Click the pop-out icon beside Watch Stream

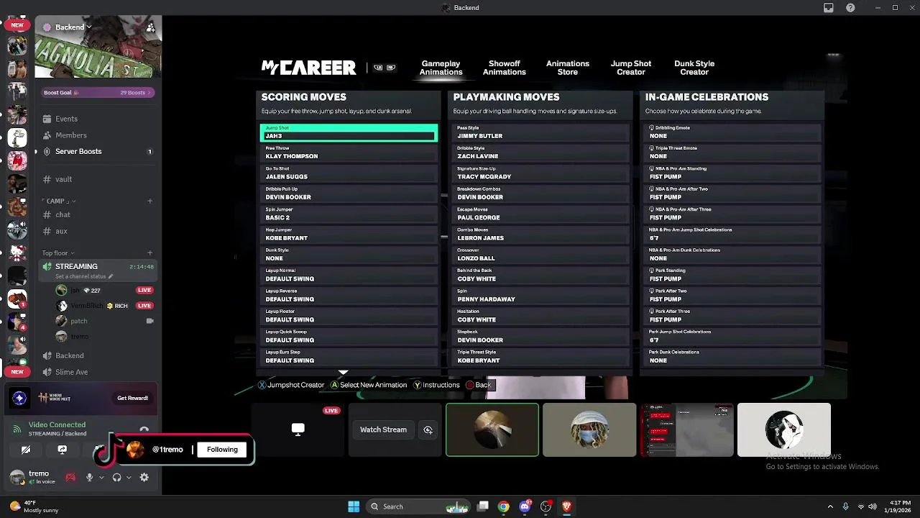coord(428,430)
